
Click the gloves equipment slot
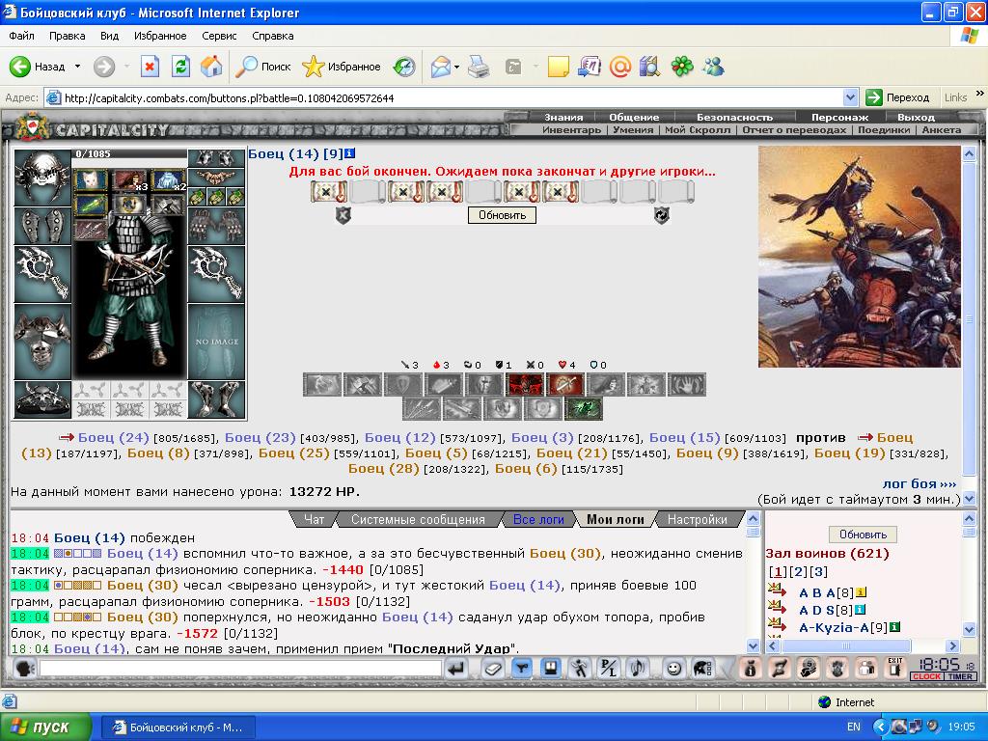point(216,225)
